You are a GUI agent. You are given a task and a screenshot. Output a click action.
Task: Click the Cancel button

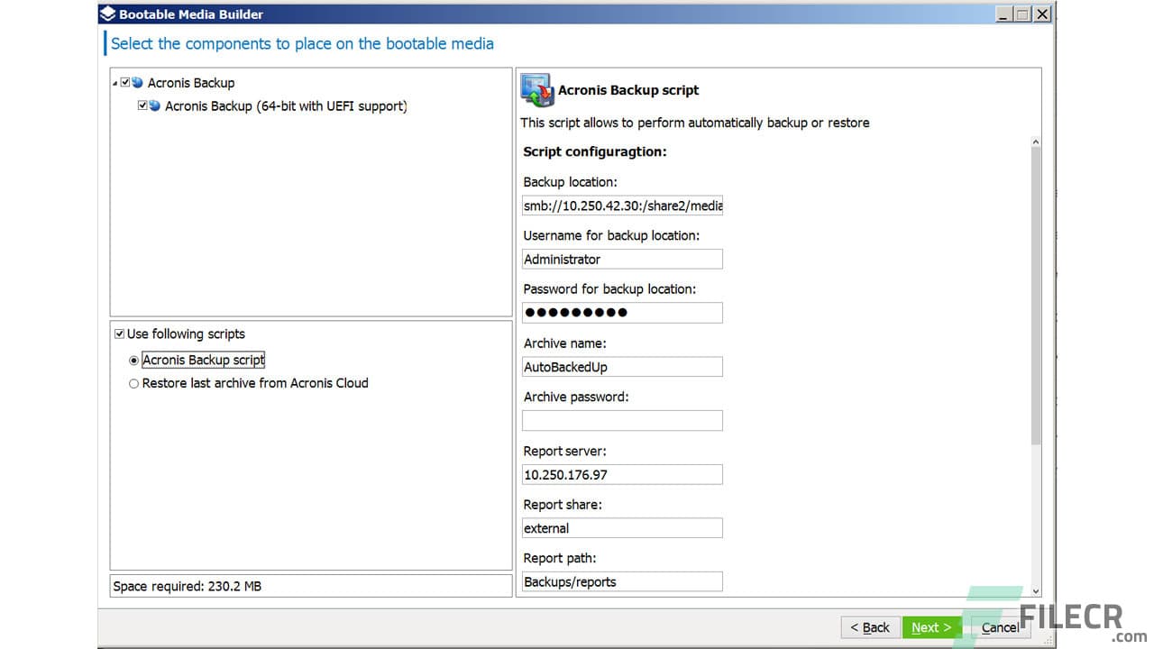(x=999, y=627)
